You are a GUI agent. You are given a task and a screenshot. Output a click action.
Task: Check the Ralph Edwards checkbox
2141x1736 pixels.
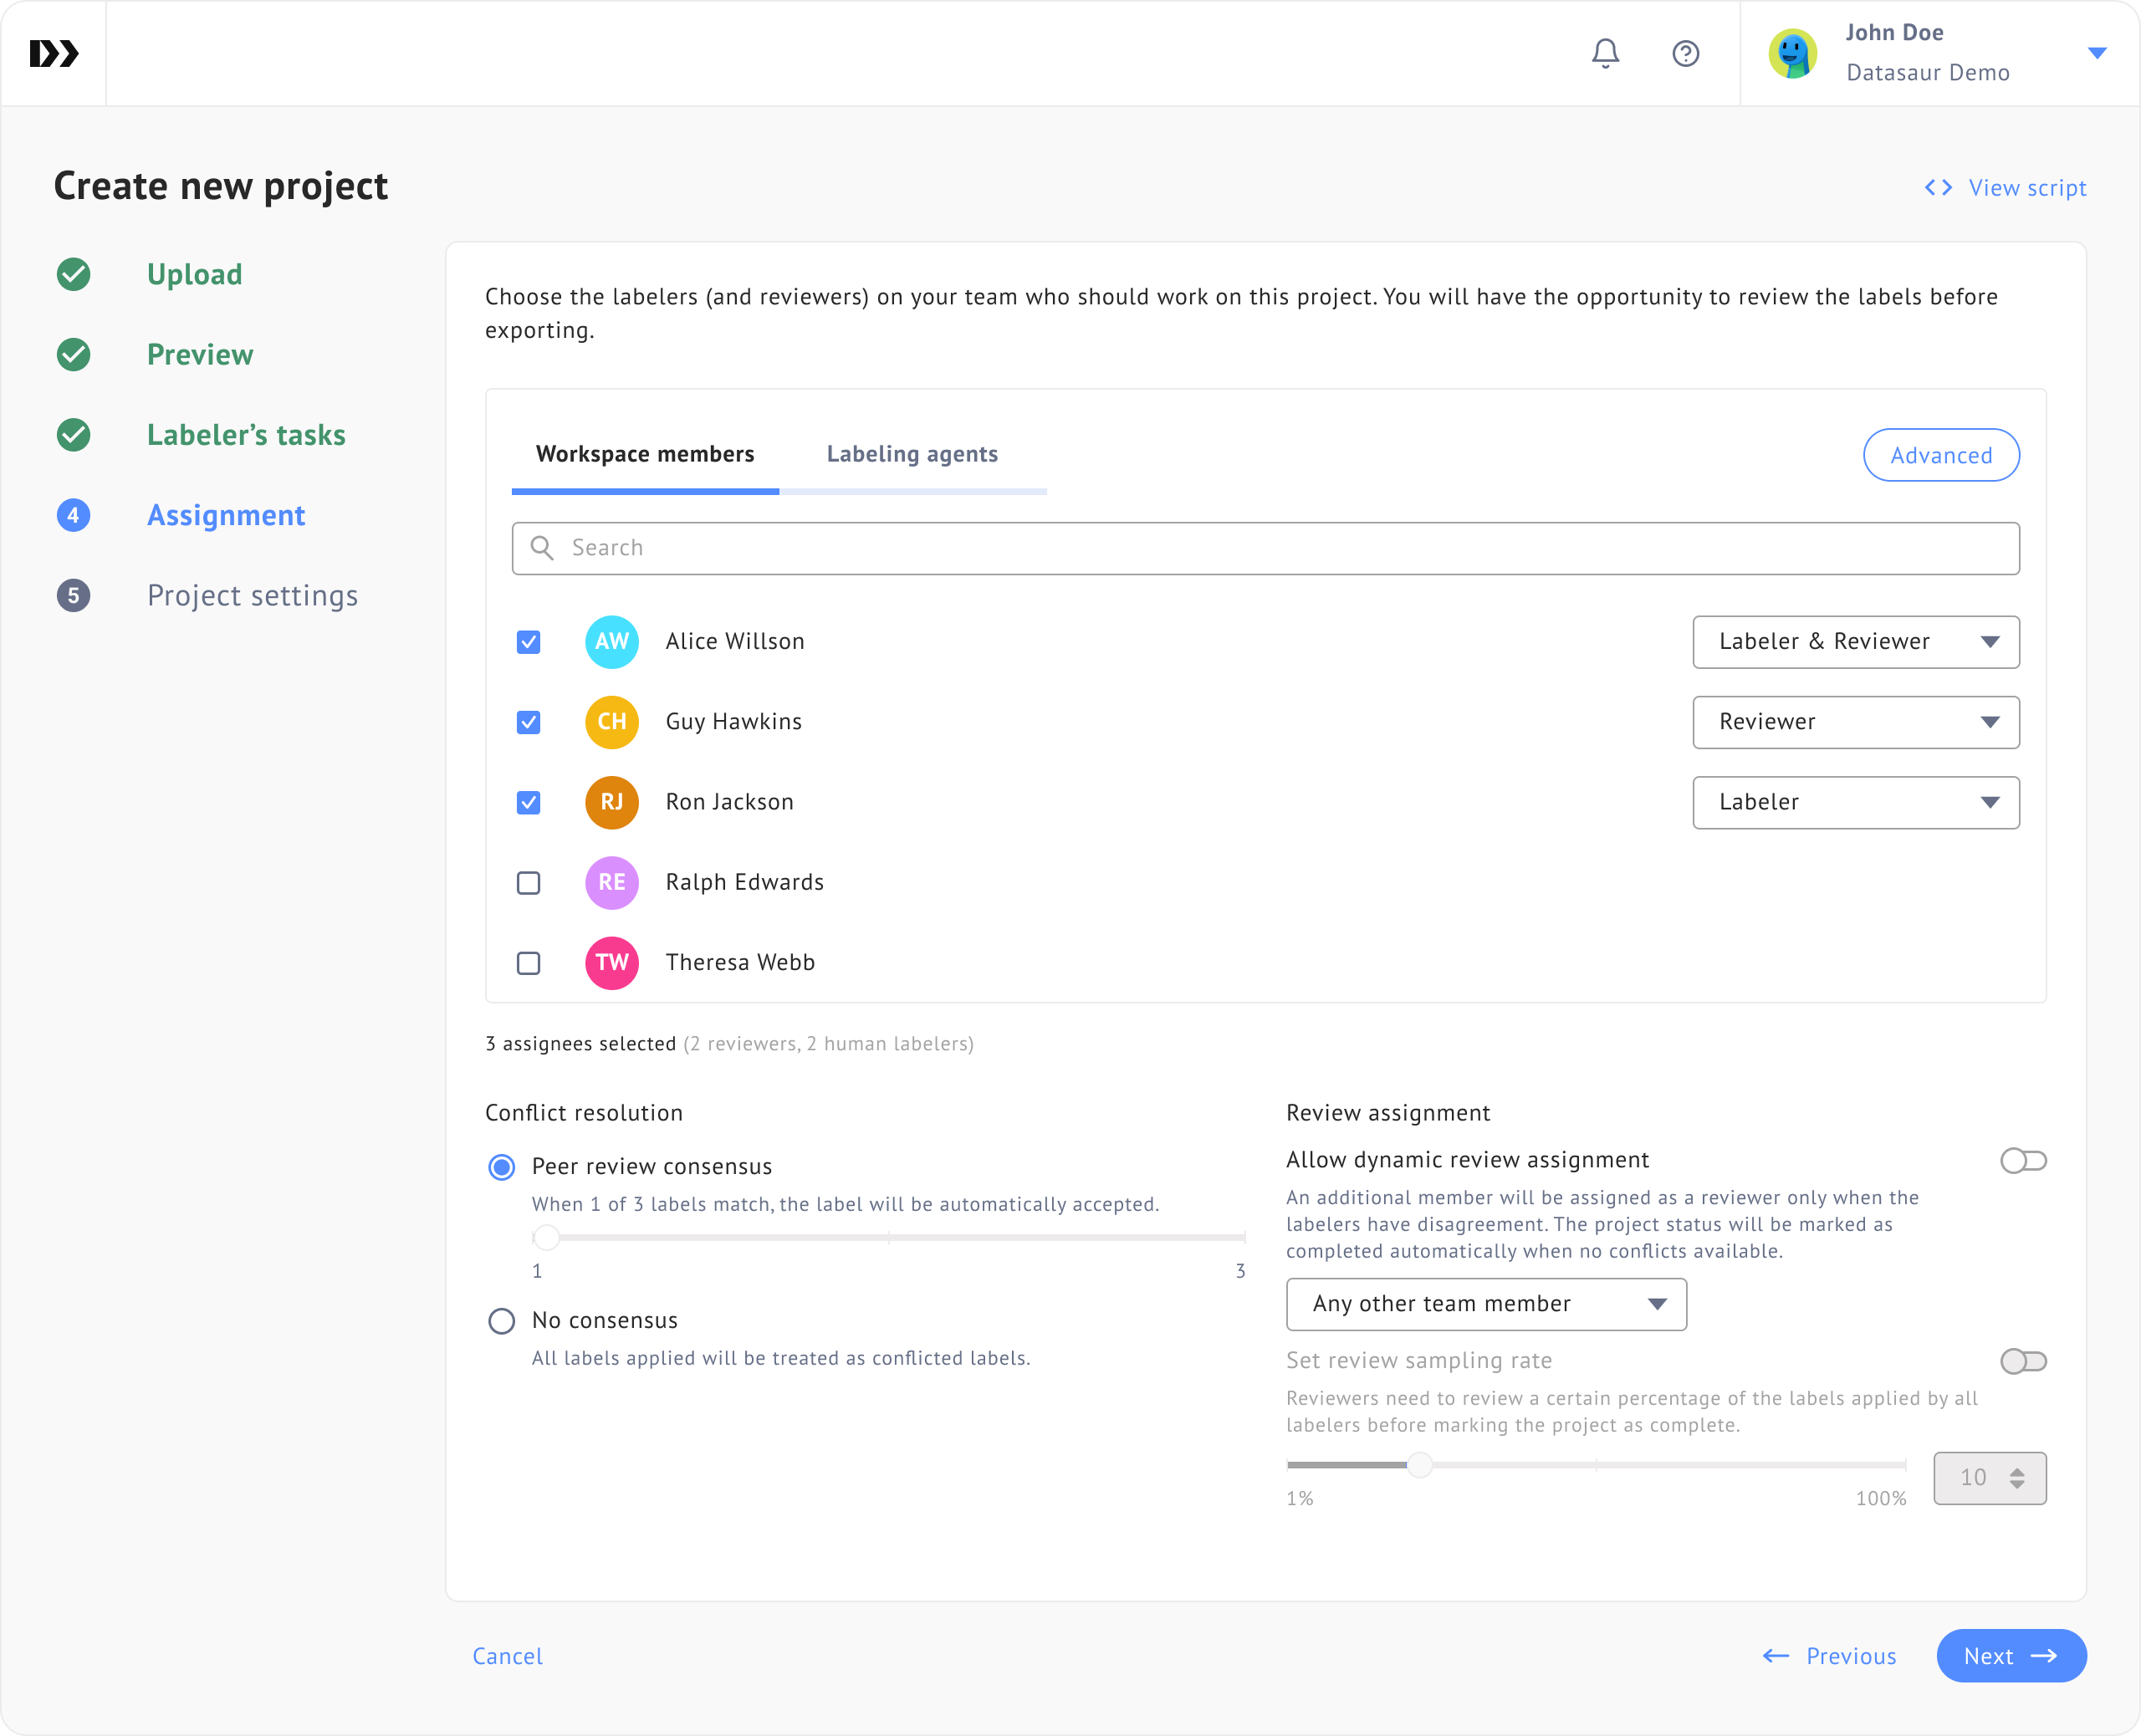pyautogui.click(x=529, y=883)
